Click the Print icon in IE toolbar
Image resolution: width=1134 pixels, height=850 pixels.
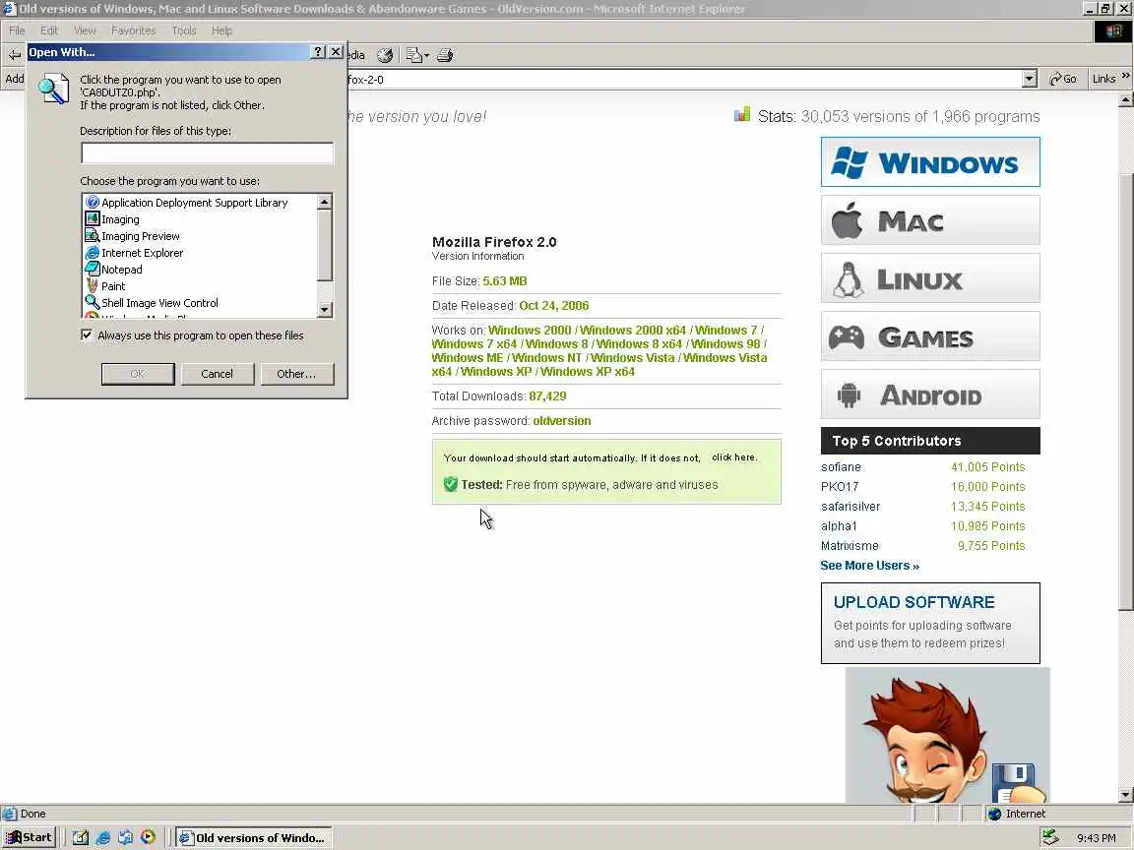tap(445, 55)
